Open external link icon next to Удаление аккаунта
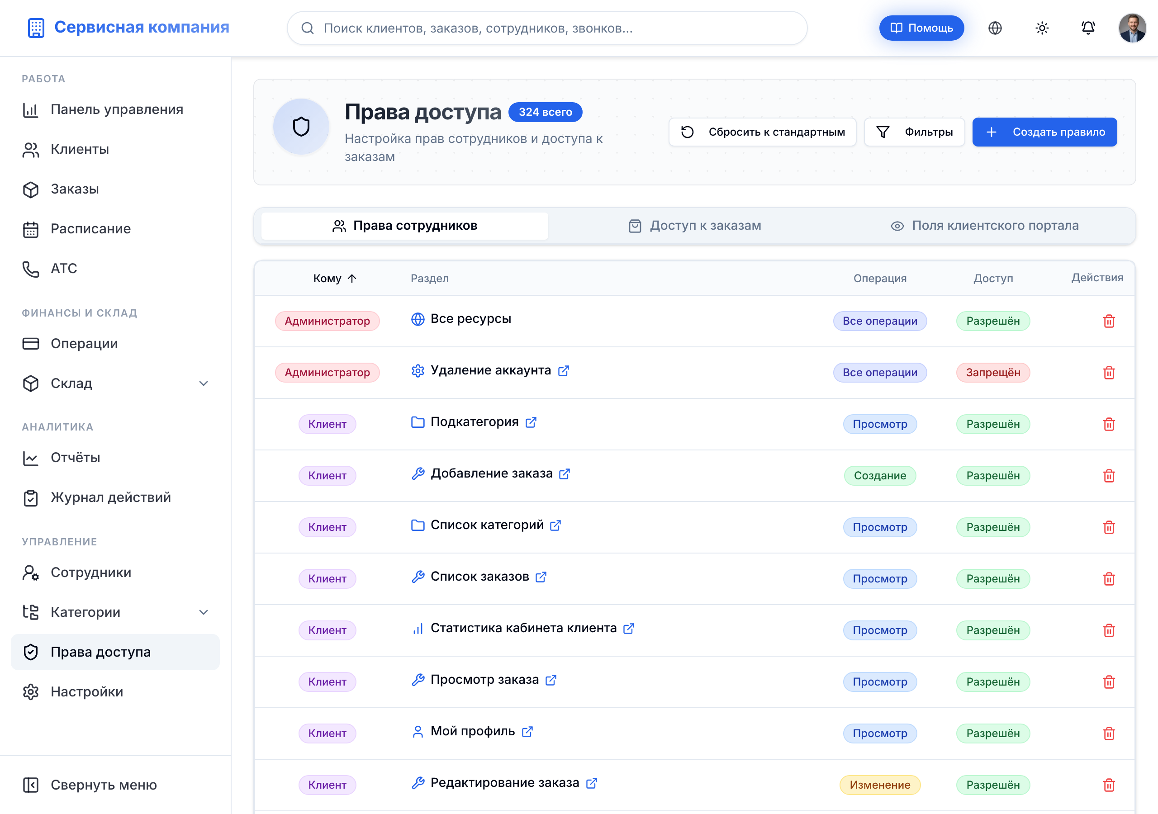Screen dimensions: 1158x814 563,371
